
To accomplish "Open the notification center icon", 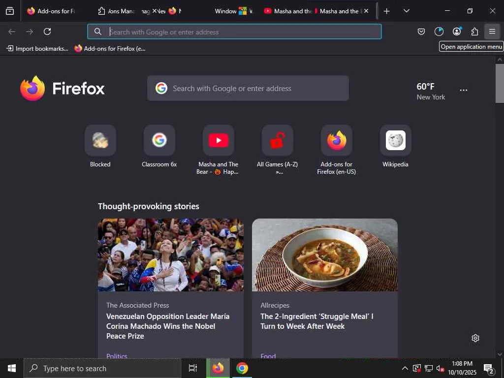I will pyautogui.click(x=489, y=369).
